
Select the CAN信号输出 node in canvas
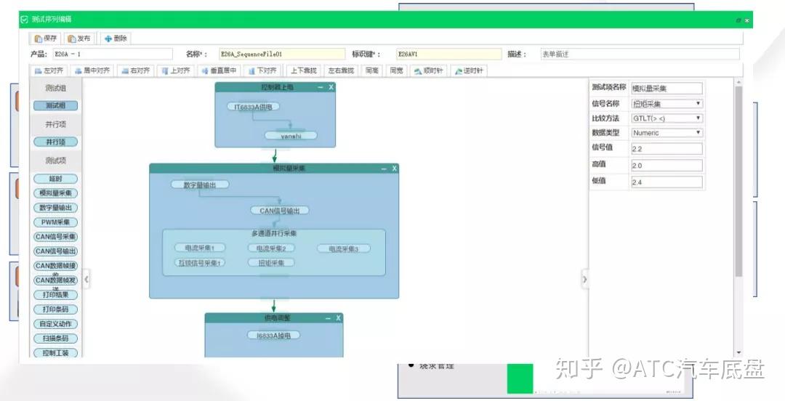click(x=279, y=211)
